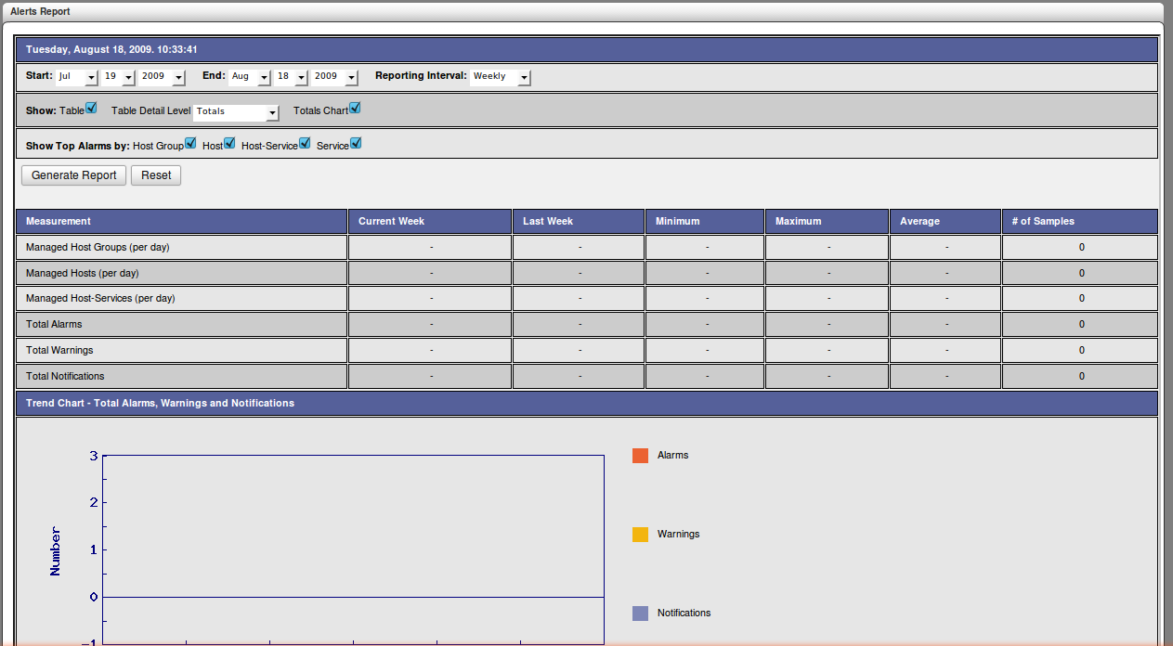Screen dimensions: 1173x646
Task: Click the orange Alarms legend swatch
Action: [640, 456]
